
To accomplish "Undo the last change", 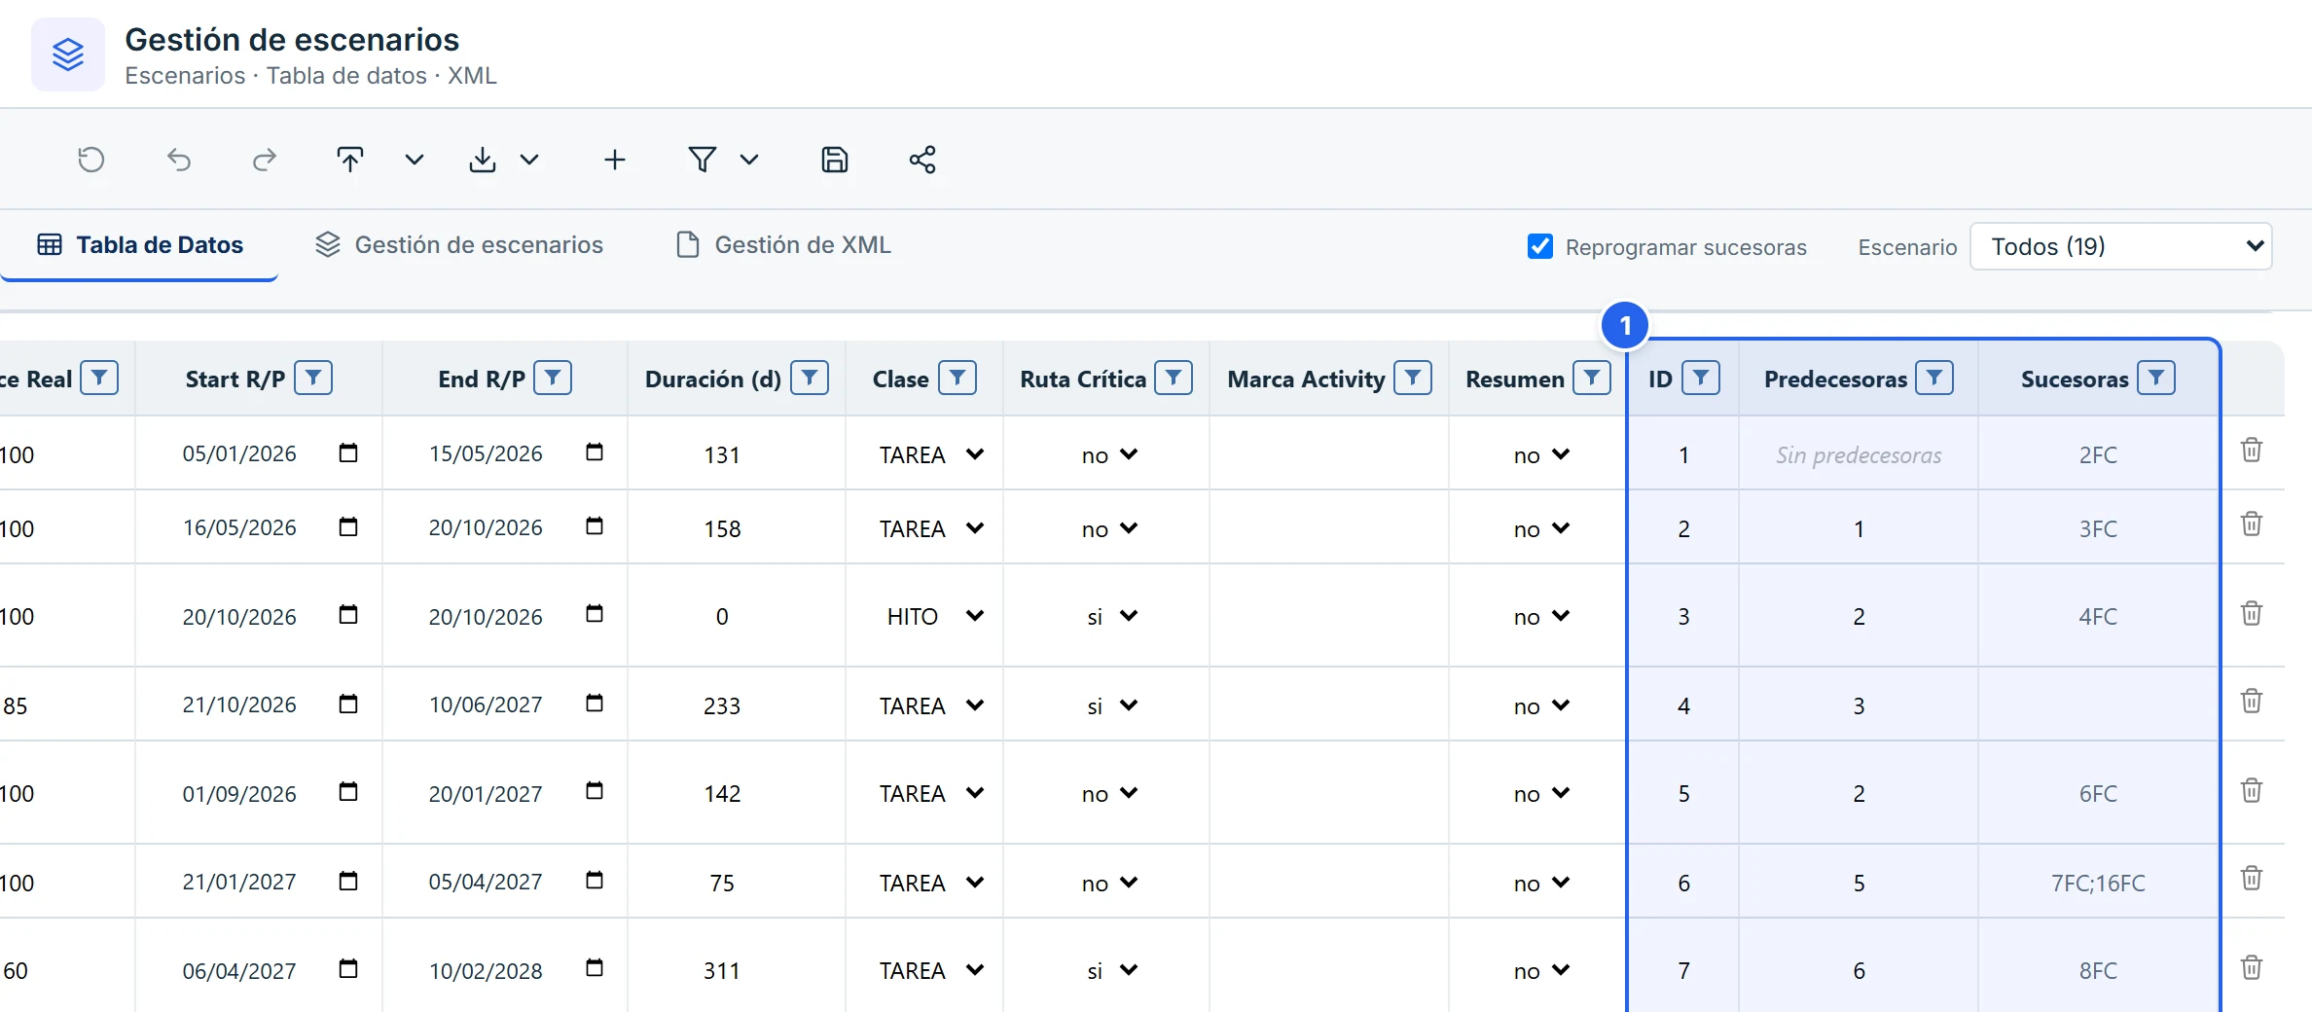I will tap(179, 160).
